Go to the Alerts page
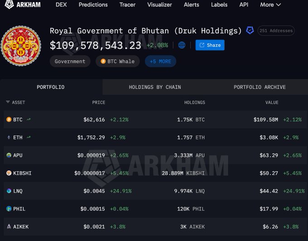Screen dimensions: 308x241 (x=192, y=5)
